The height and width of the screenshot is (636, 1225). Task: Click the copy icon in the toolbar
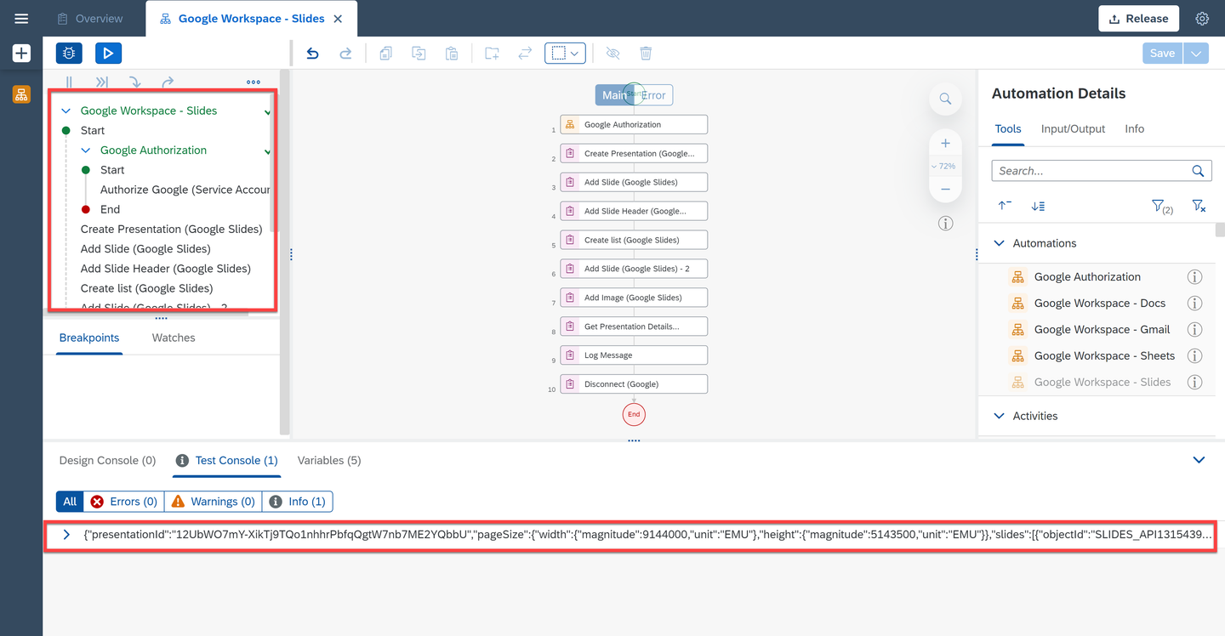tap(385, 54)
